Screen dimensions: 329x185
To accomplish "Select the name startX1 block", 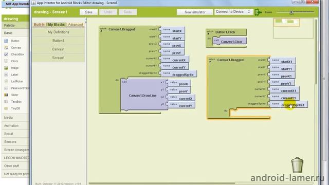I will [282, 61].
